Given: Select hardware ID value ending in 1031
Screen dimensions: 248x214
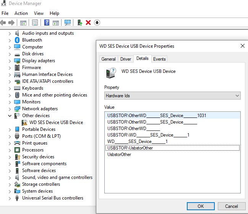Looking at the screenshot, I should point(172,116).
